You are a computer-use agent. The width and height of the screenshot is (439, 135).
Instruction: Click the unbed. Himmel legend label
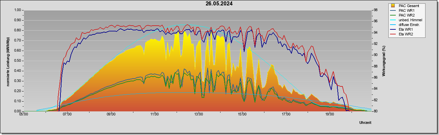(410, 20)
